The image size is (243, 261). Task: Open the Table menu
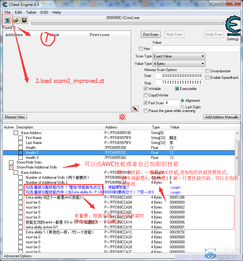point(31,12)
